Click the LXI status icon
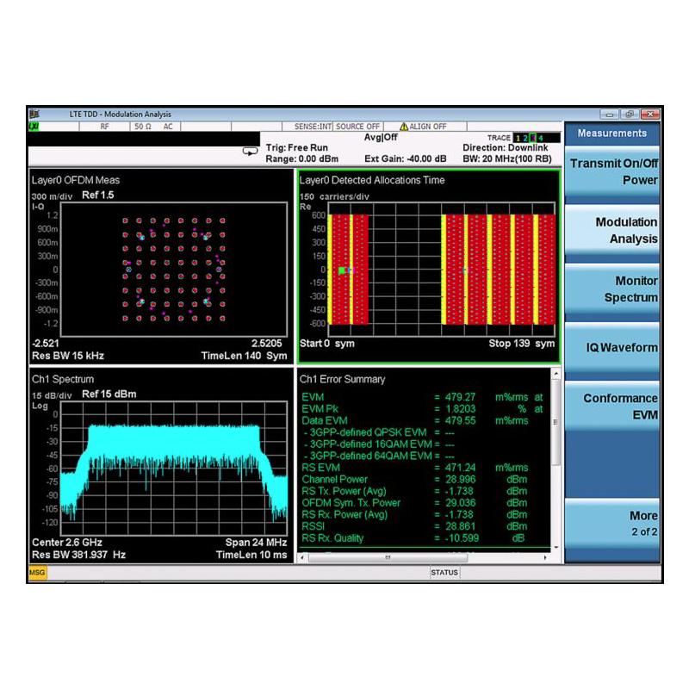Screen dimensions: 689x689 34,127
